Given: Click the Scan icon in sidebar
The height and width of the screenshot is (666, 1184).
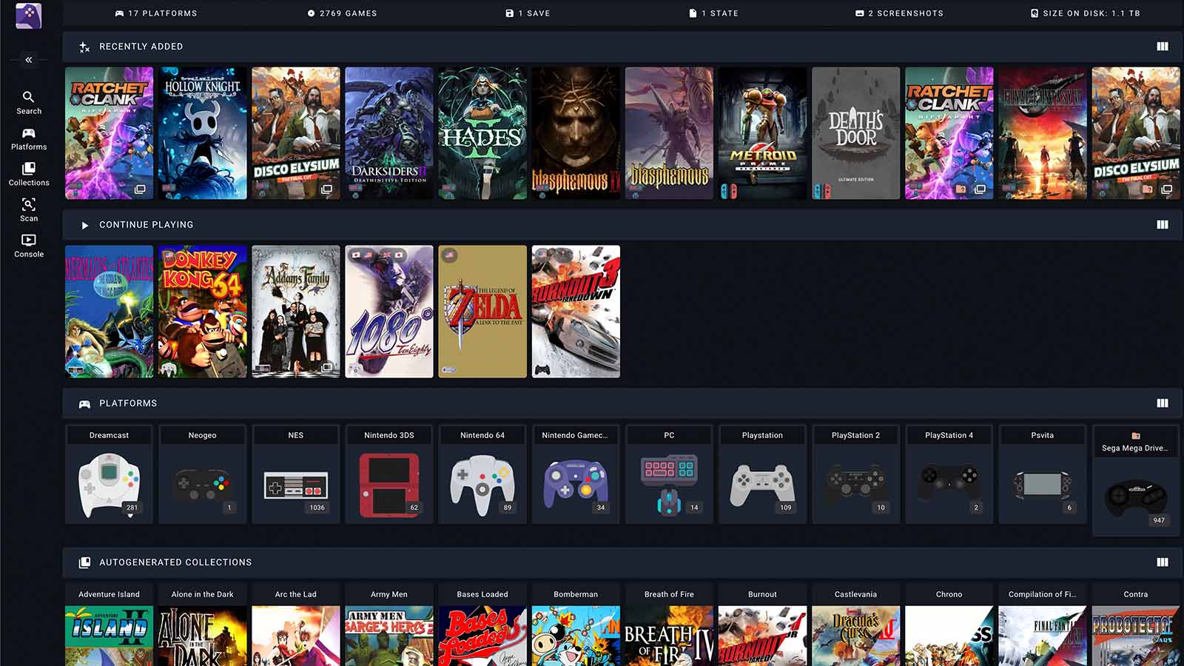Looking at the screenshot, I should pos(28,209).
